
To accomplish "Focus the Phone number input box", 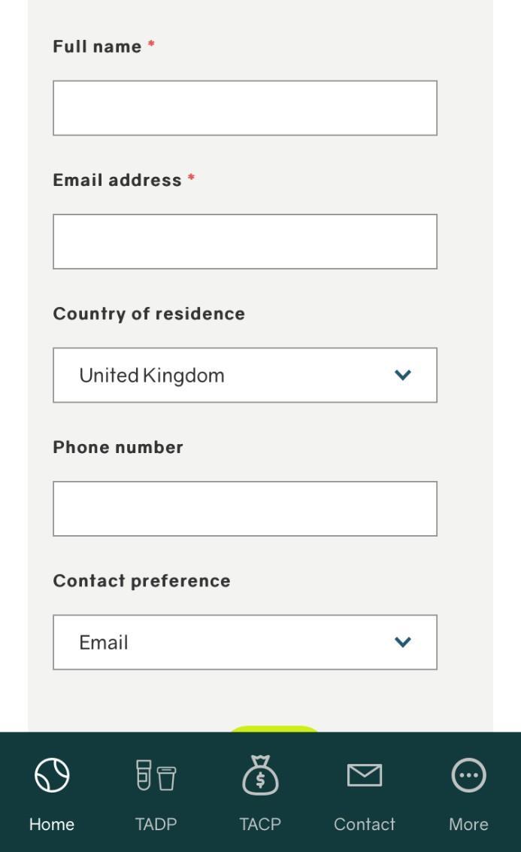I will point(244,509).
